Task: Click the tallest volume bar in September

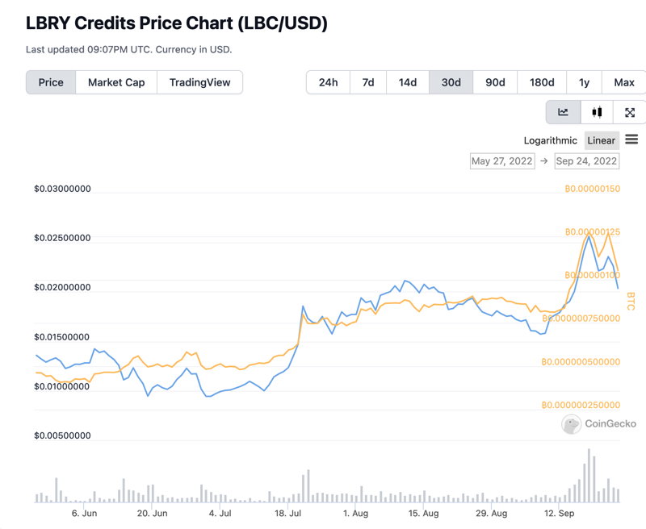Action: tap(589, 476)
